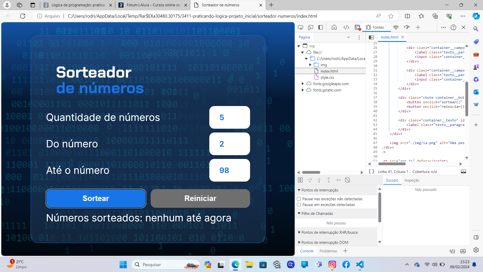Open DevTools customize ellipsis menu
This screenshot has height=272, width=483.
(443, 27)
